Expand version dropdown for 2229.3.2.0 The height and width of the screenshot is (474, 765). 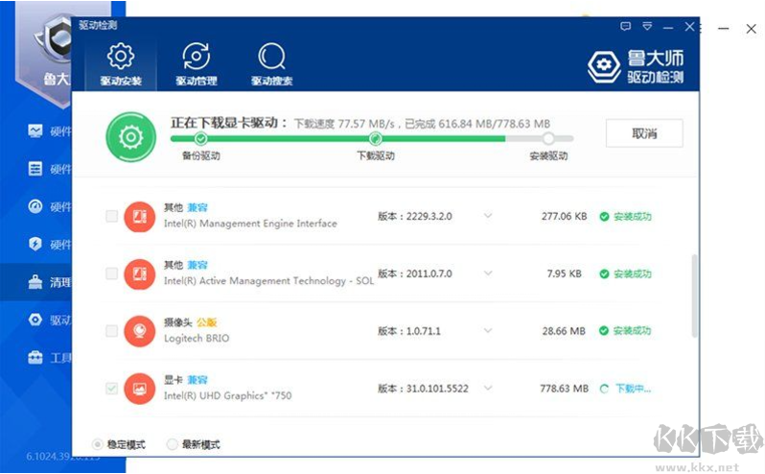tap(488, 216)
